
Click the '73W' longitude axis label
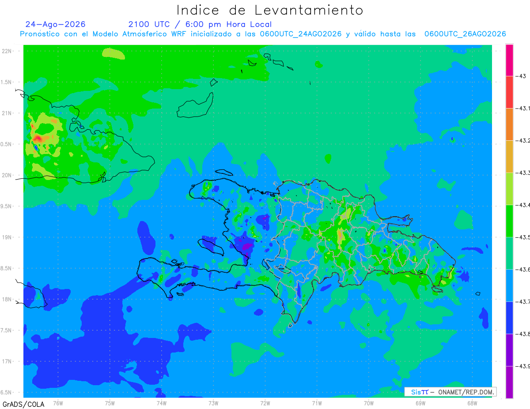tap(213, 404)
